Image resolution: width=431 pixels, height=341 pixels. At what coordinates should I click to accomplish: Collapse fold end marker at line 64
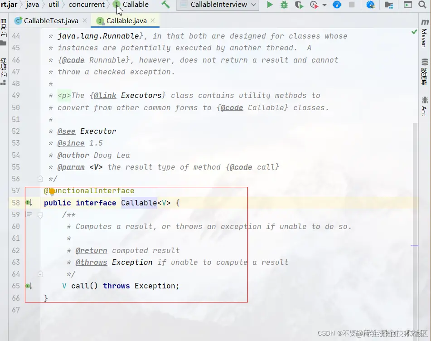[x=40, y=274]
